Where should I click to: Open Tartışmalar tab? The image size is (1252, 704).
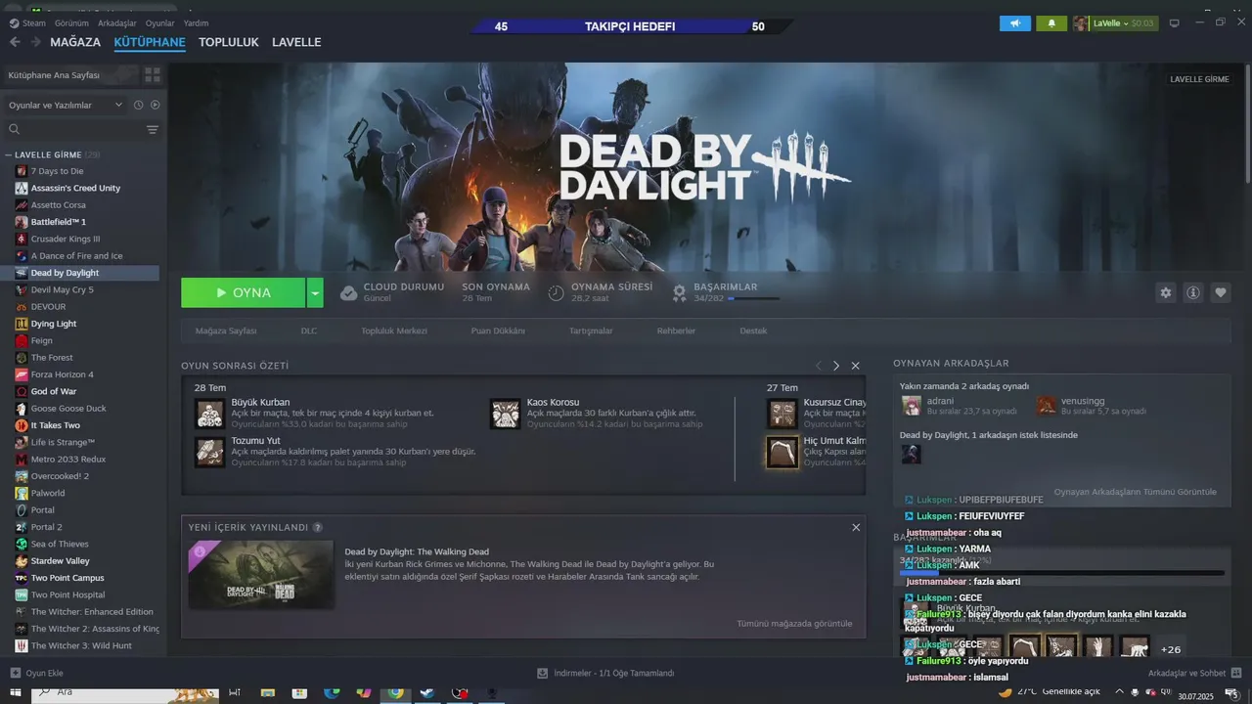(591, 330)
